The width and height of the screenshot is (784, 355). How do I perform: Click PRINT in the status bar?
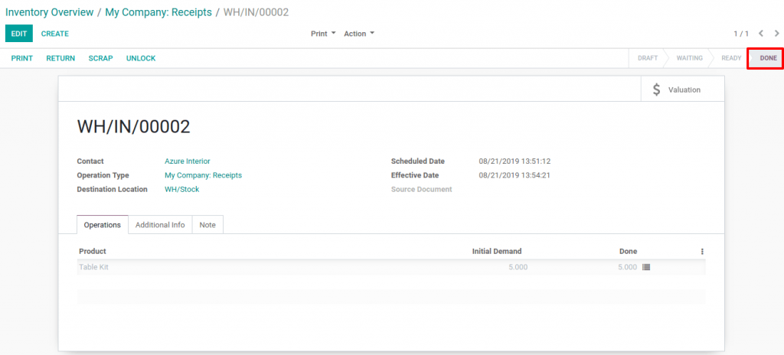[22, 58]
